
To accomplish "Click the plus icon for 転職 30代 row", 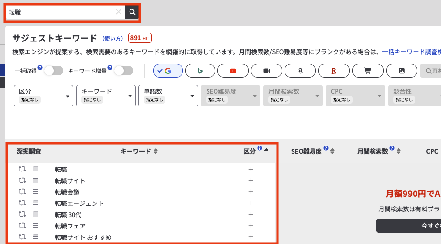I will tap(251, 215).
